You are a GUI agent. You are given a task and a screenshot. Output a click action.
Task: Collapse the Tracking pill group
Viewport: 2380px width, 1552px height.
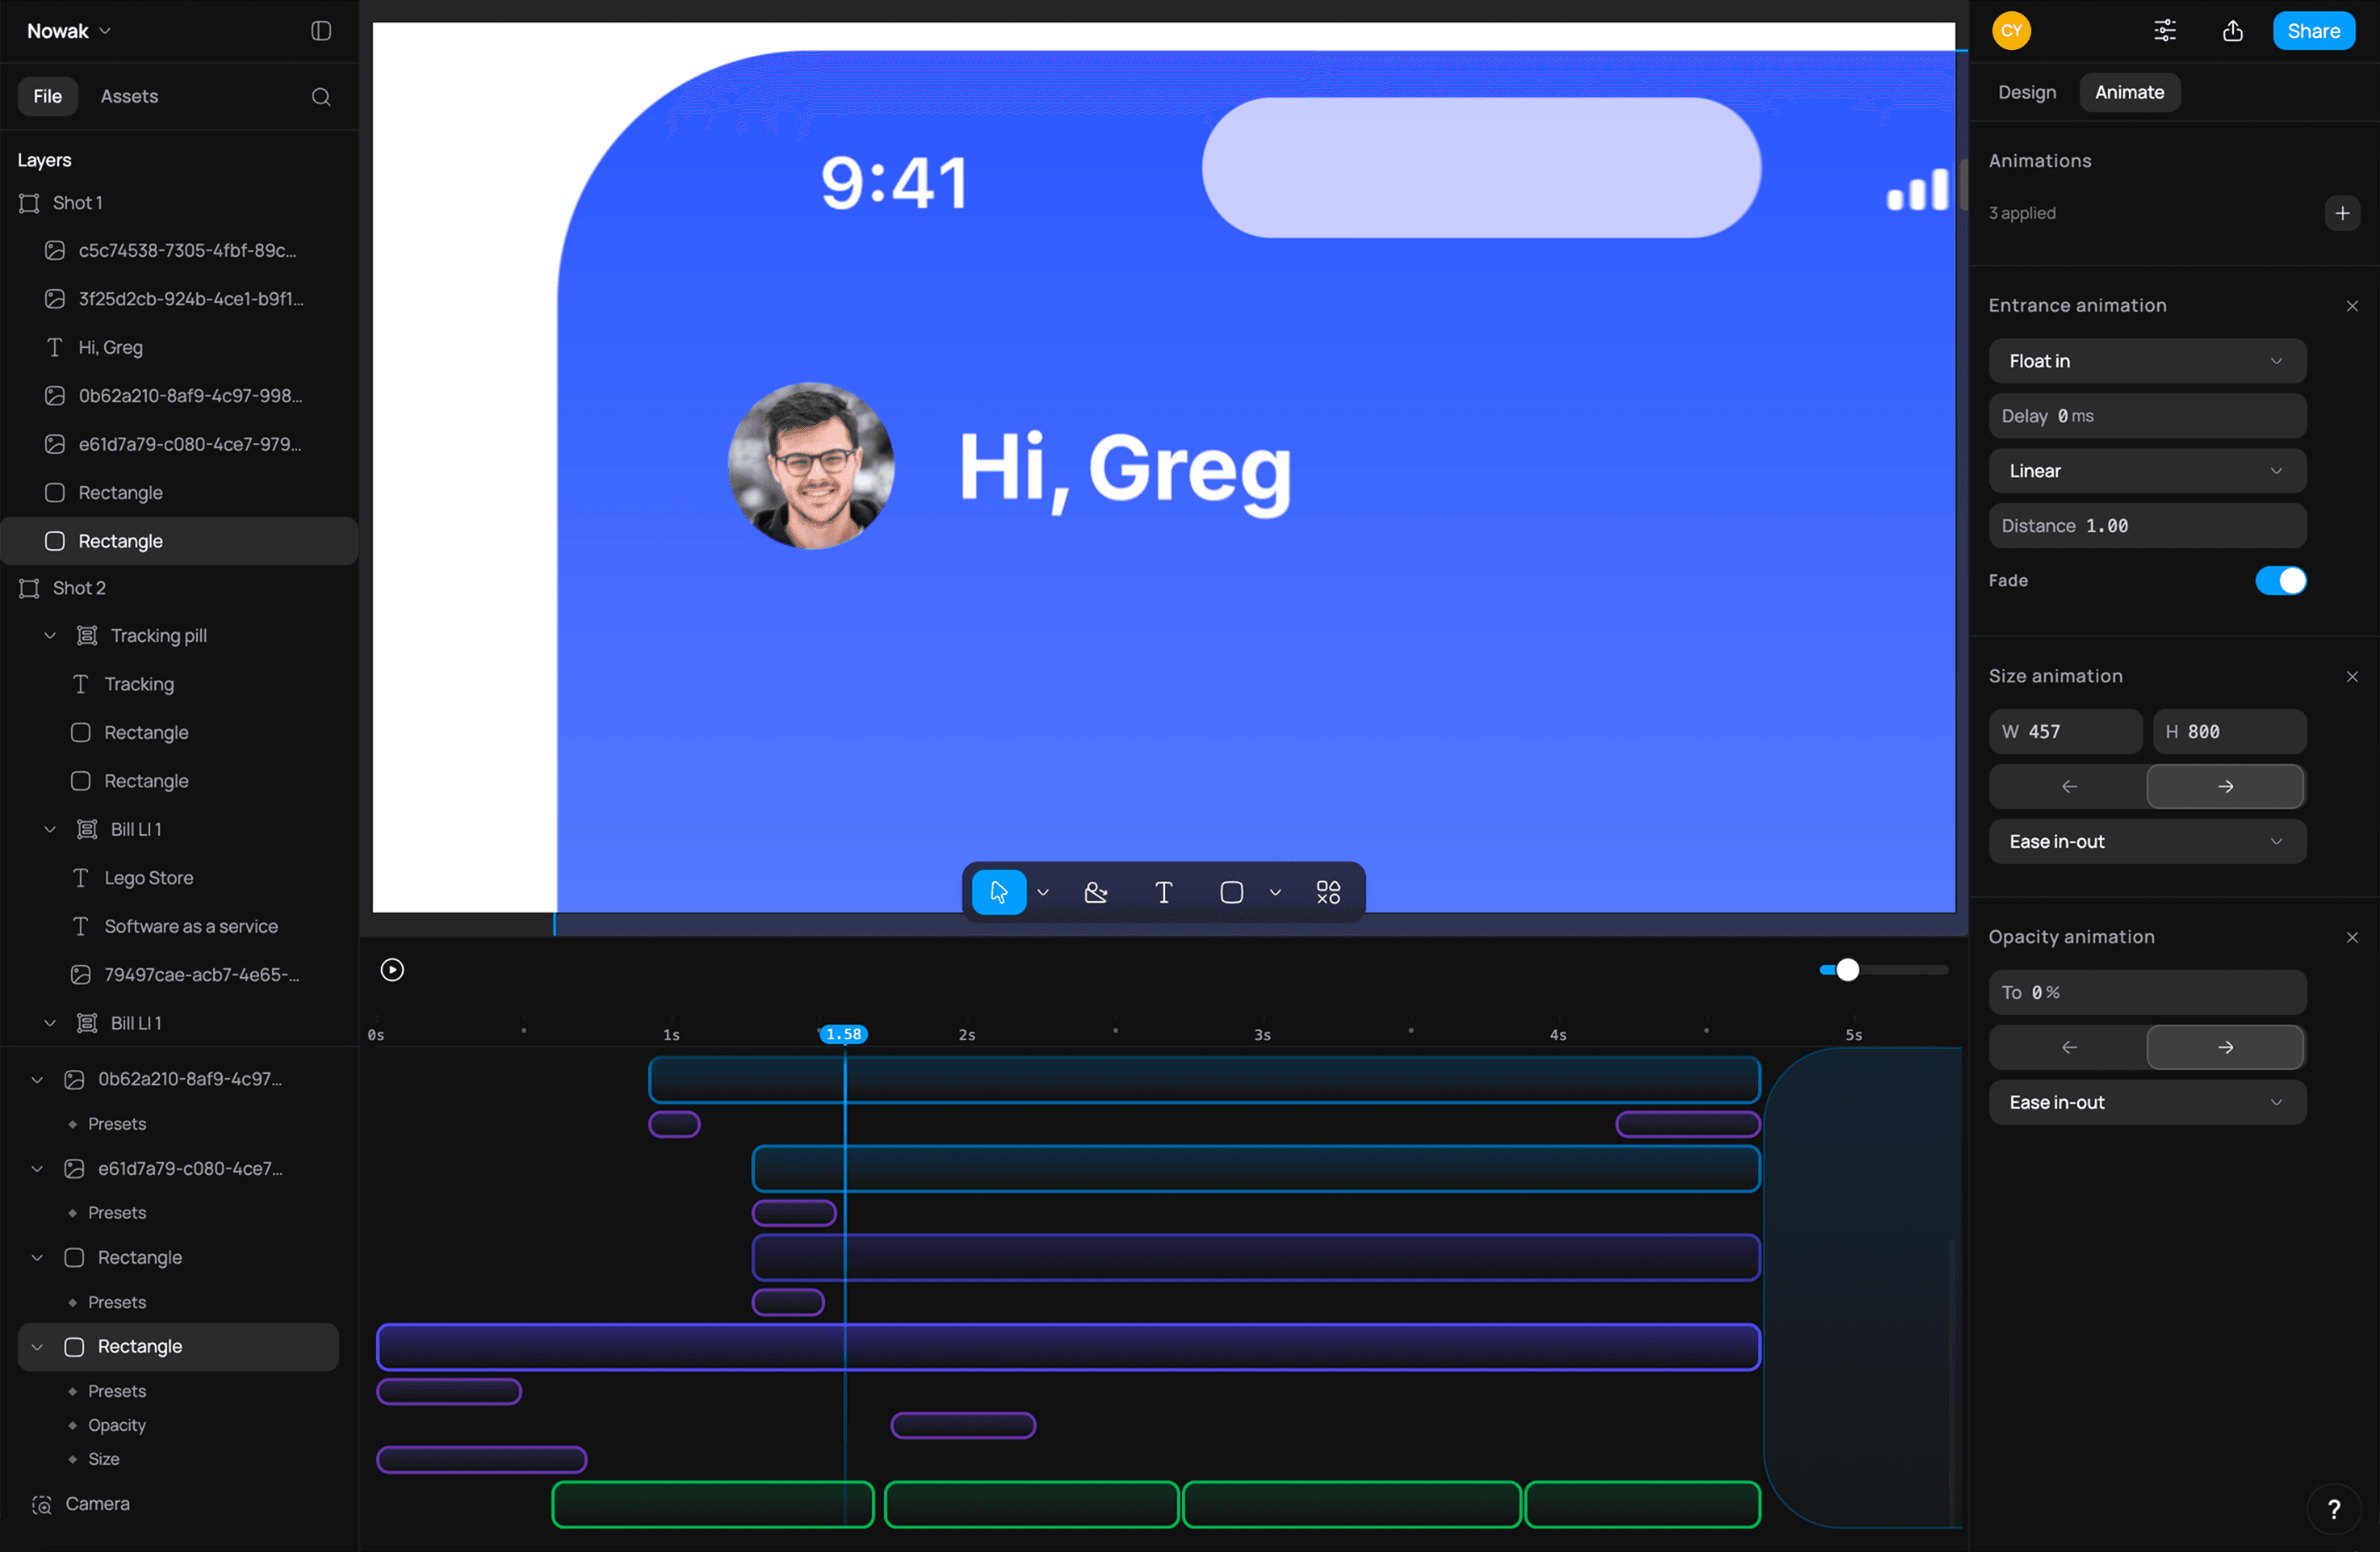tap(49, 636)
